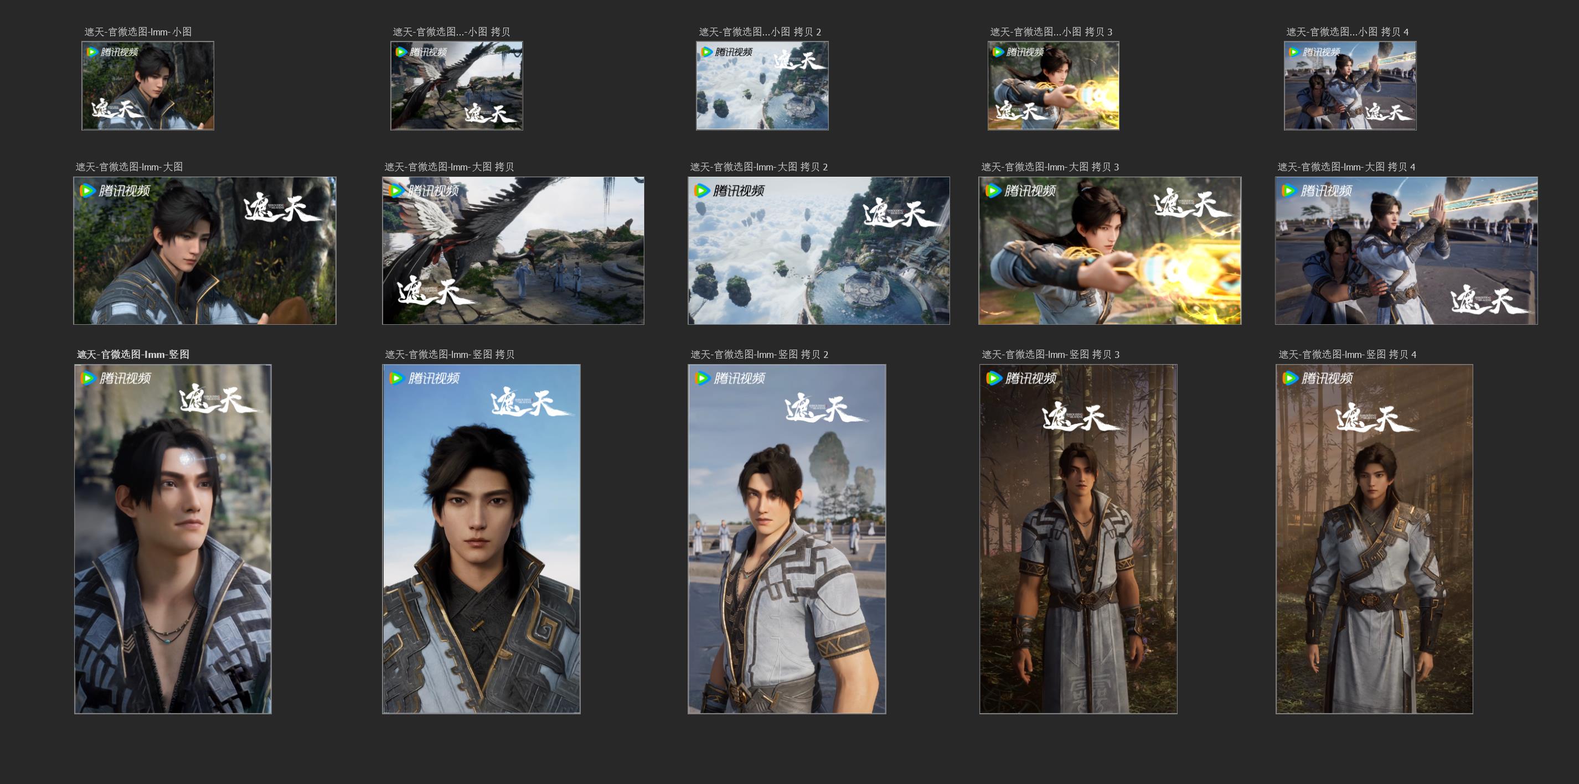
Task: Click the bold label 遮天-官微选图-lmm-竖图
Action: [133, 355]
